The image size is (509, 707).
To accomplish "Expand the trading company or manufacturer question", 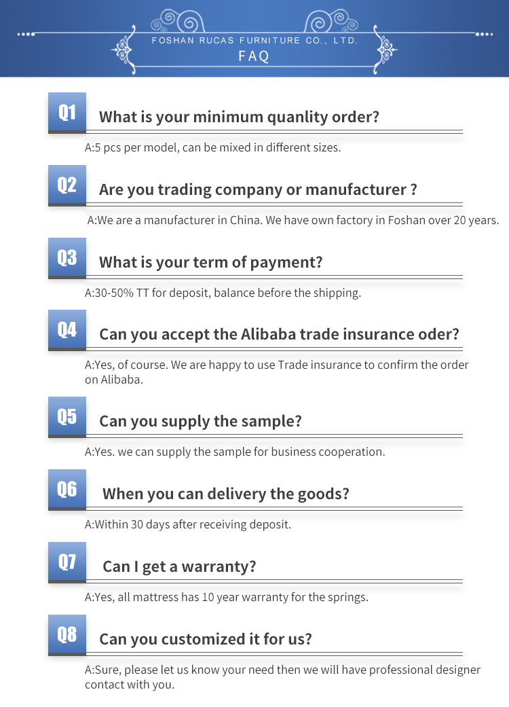I will pos(258,189).
